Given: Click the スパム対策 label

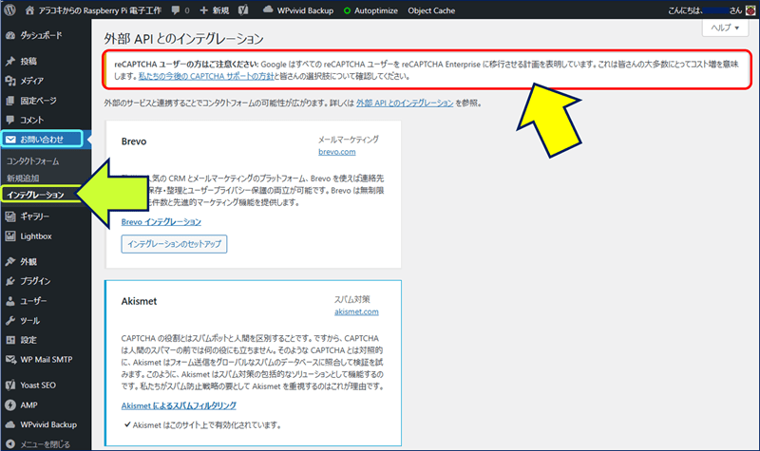Looking at the screenshot, I should 351,299.
